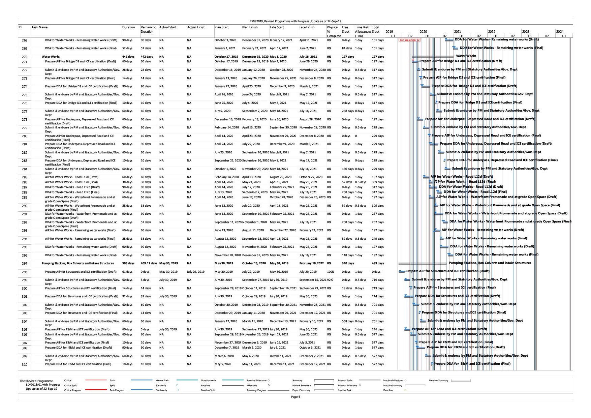This screenshot has width=591, height=418.
Task: Click the 'July 6, 2021' late start cell
Action: coord(278,348)
